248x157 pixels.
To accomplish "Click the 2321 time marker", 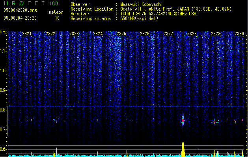I will [27, 34].
